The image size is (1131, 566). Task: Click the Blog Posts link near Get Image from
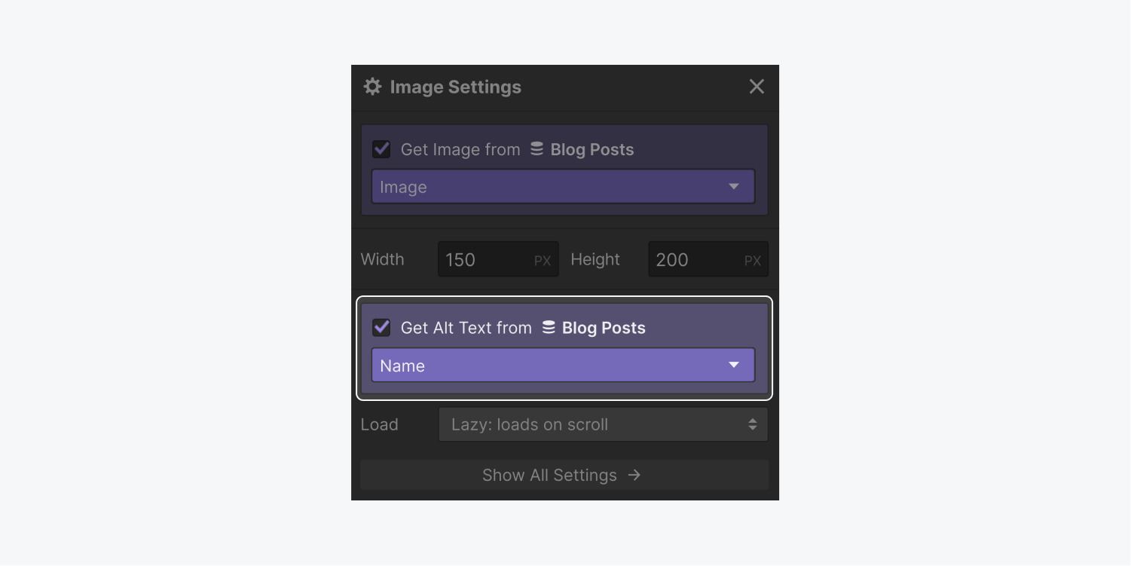click(x=592, y=149)
